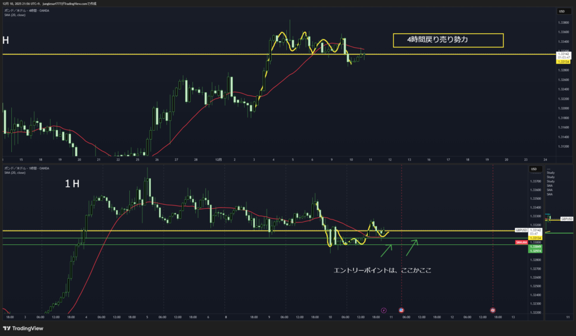This screenshot has width=576, height=336.
Task: Click the first Study entry in right panel
Action: click(550, 173)
